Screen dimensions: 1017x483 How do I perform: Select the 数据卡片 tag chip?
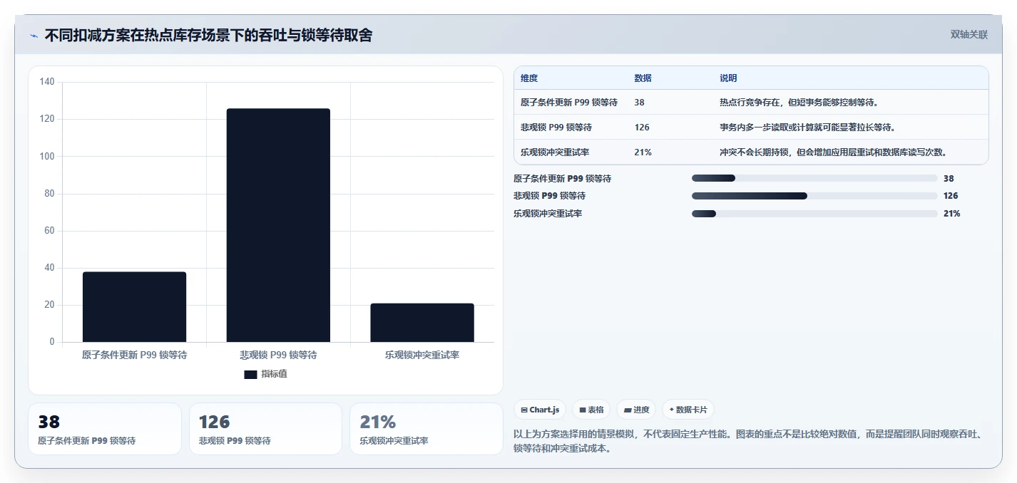click(x=688, y=410)
